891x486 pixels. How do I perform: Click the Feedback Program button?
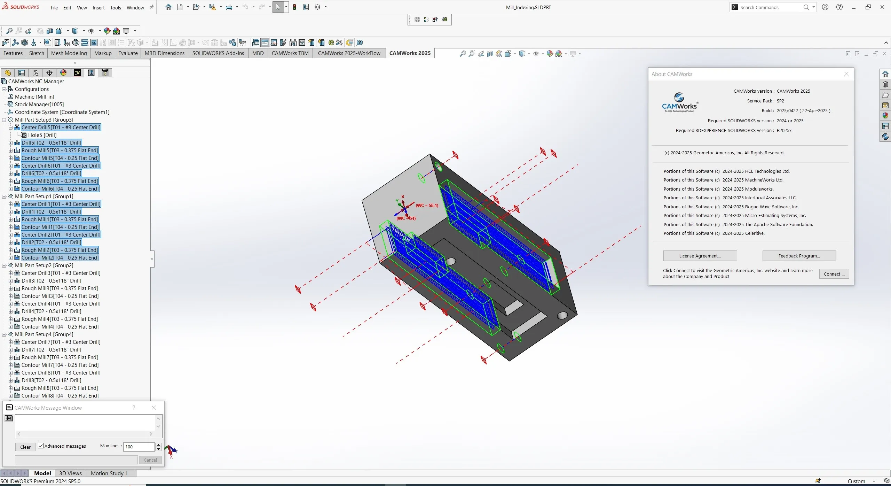[x=799, y=256]
